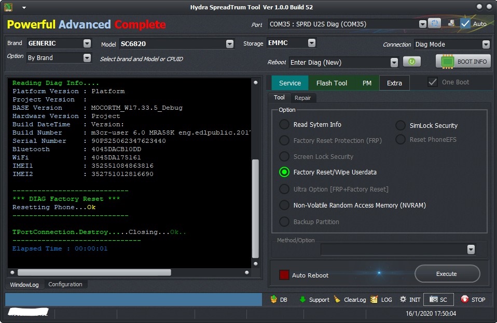Viewport: 497px width, 323px height.
Task: Click the Elapsed Time log line
Action: (x=60, y=248)
